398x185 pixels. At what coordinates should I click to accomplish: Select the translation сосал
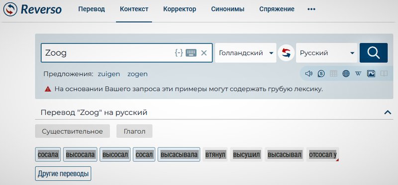click(144, 154)
